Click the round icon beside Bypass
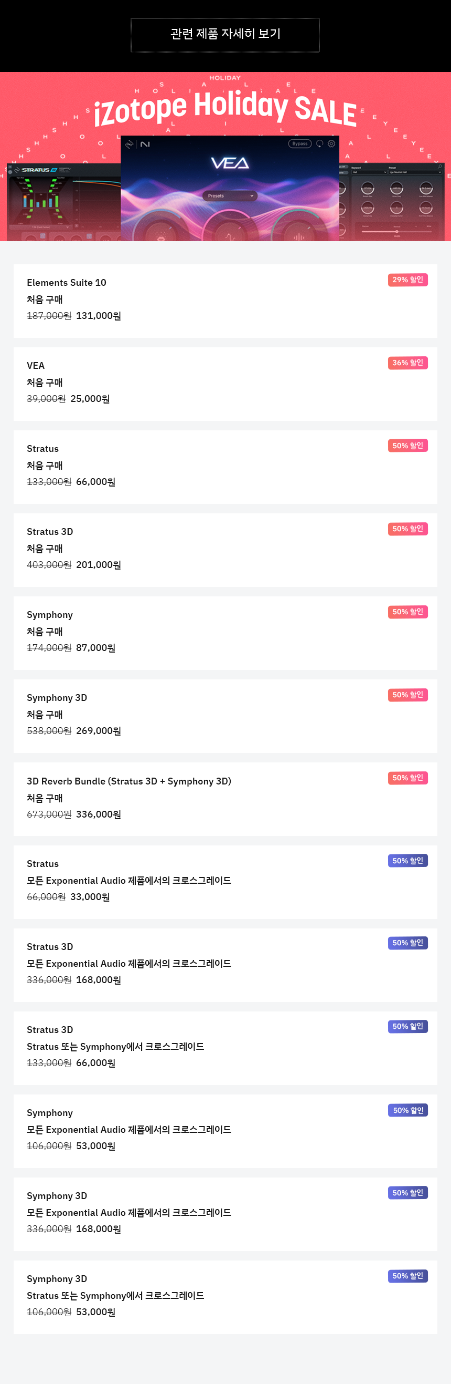The height and width of the screenshot is (1384, 451). (x=319, y=143)
